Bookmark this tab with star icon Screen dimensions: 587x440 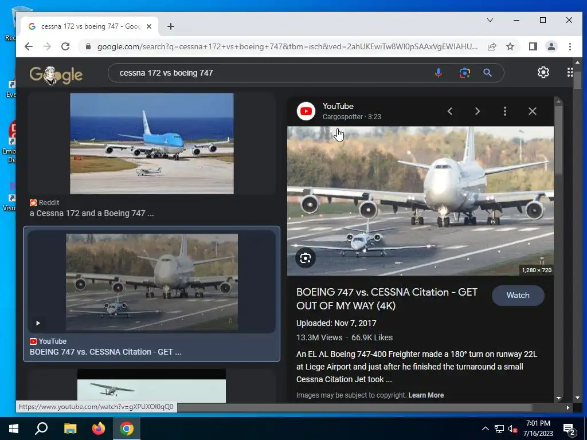[x=510, y=46]
